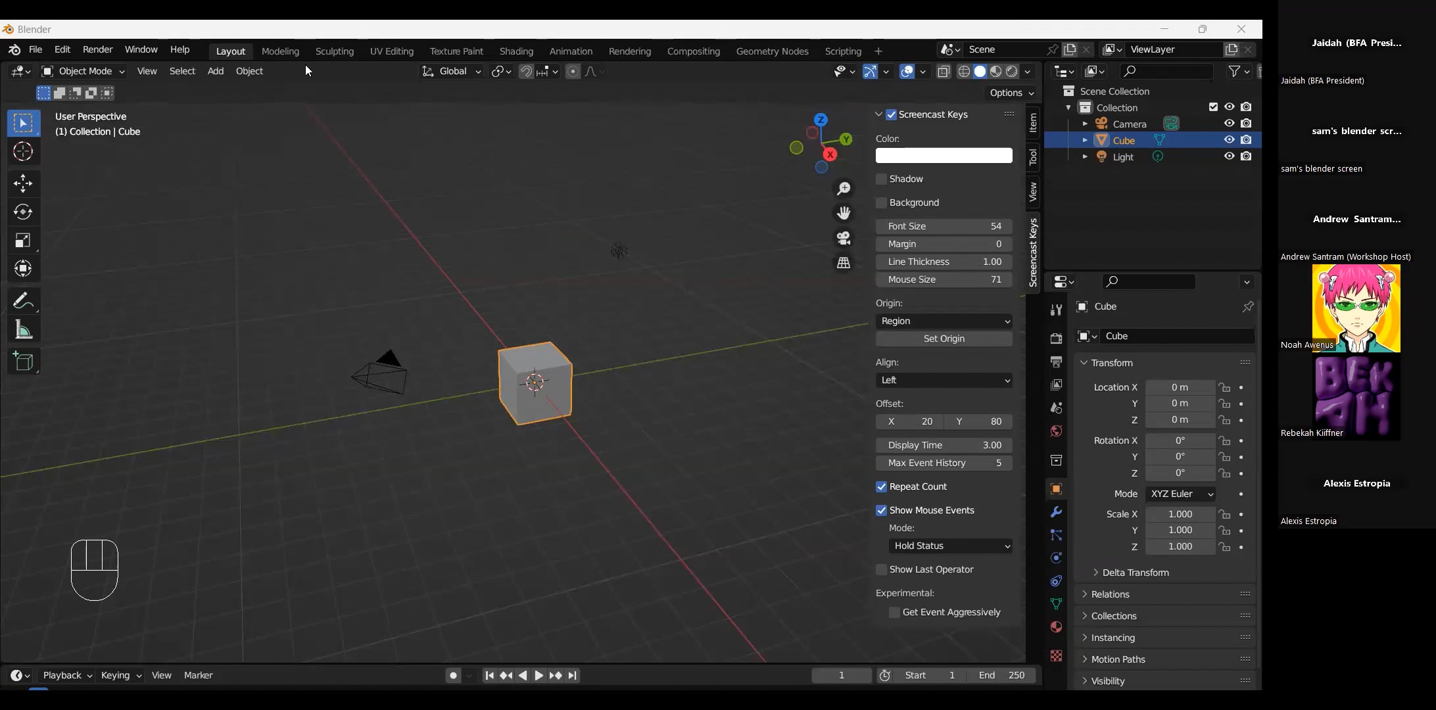Open the Render properties tab icon

click(x=1056, y=339)
